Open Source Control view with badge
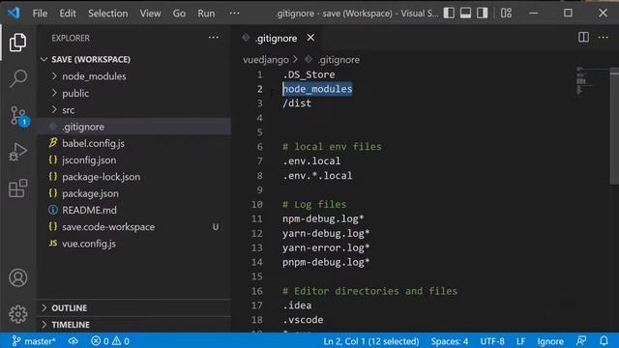 coord(18,116)
